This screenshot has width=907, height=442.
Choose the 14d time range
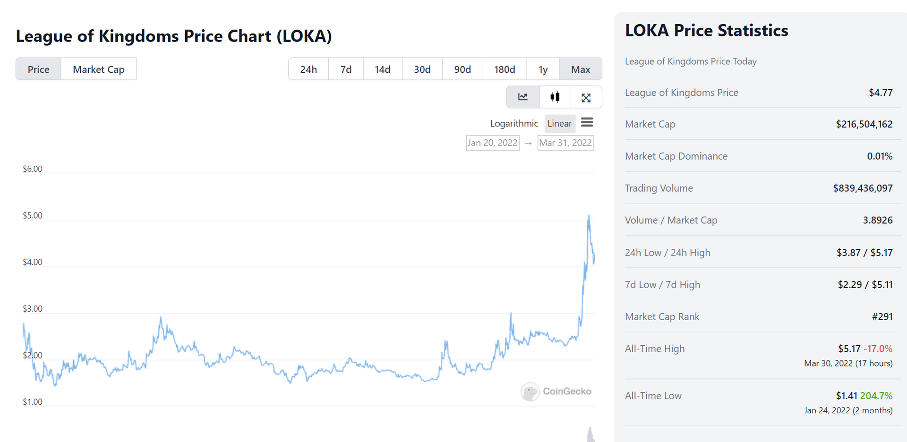pyautogui.click(x=383, y=69)
